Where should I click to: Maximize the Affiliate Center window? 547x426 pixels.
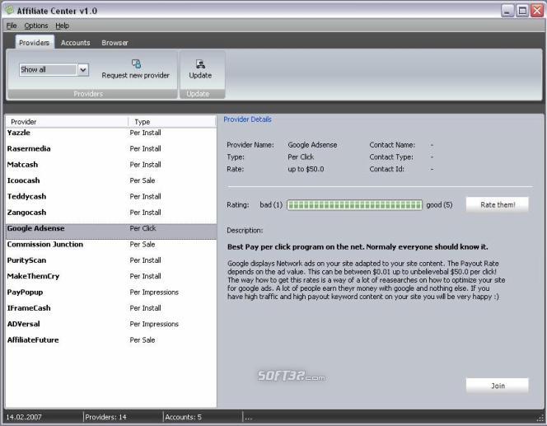coord(522,11)
